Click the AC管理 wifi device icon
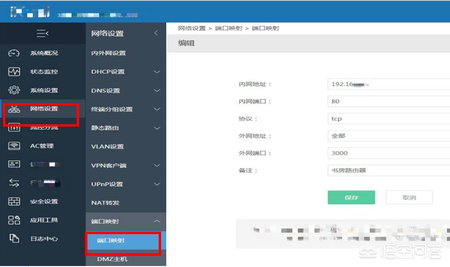This screenshot has height=267, width=450. tap(14, 146)
